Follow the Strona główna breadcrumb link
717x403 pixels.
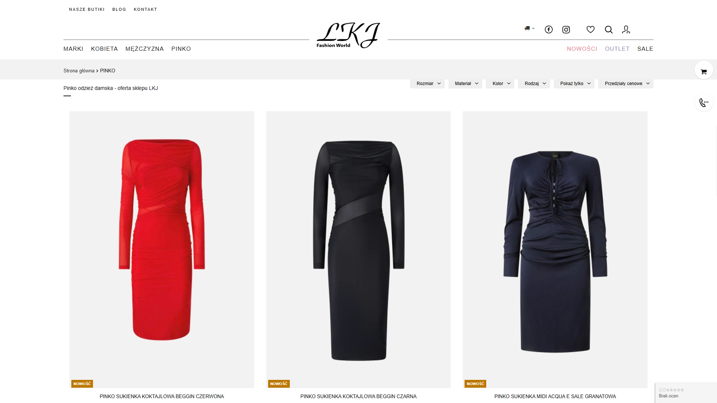coord(79,71)
